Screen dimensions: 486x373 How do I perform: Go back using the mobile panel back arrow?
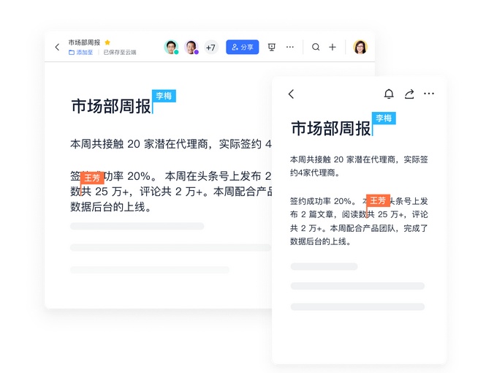tap(291, 94)
